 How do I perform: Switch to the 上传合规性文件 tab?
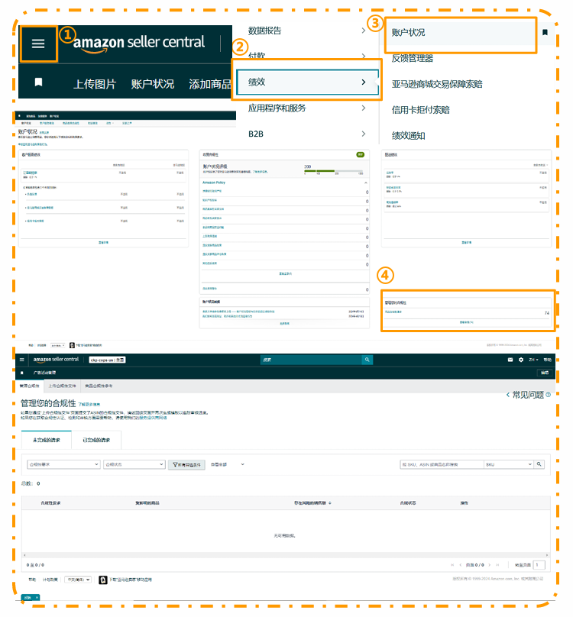[x=62, y=386]
